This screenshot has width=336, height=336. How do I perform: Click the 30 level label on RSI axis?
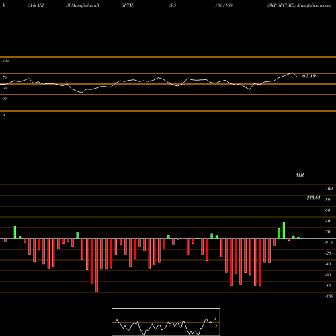(5, 99)
